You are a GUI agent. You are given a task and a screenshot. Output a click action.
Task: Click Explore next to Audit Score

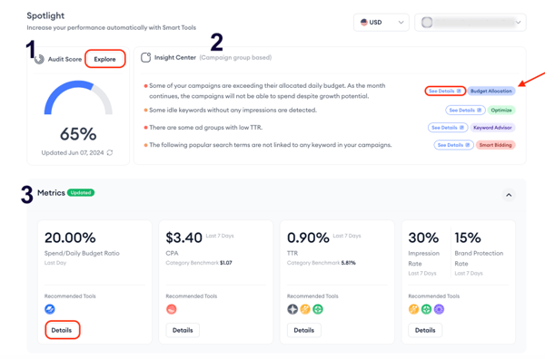tap(105, 59)
